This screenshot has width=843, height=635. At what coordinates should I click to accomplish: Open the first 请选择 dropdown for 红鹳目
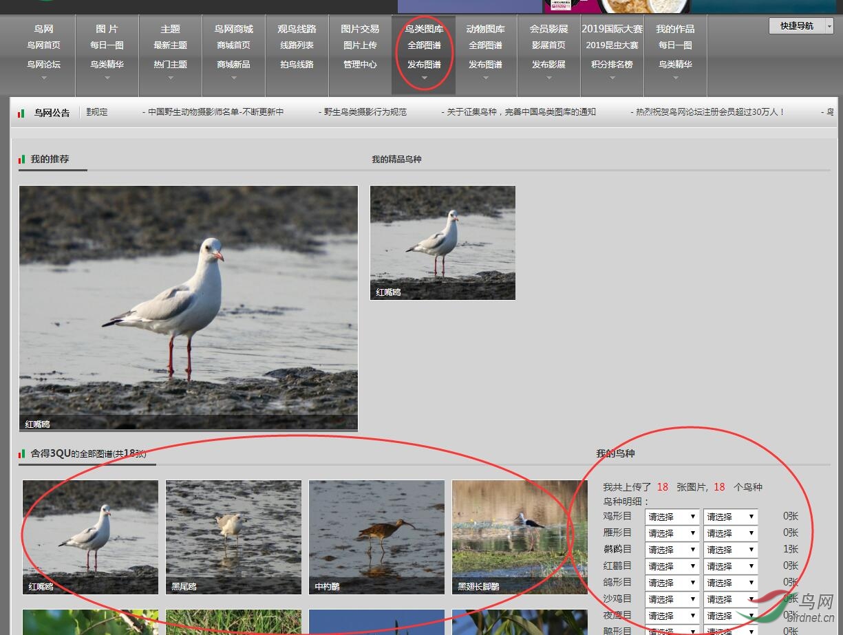click(x=672, y=566)
